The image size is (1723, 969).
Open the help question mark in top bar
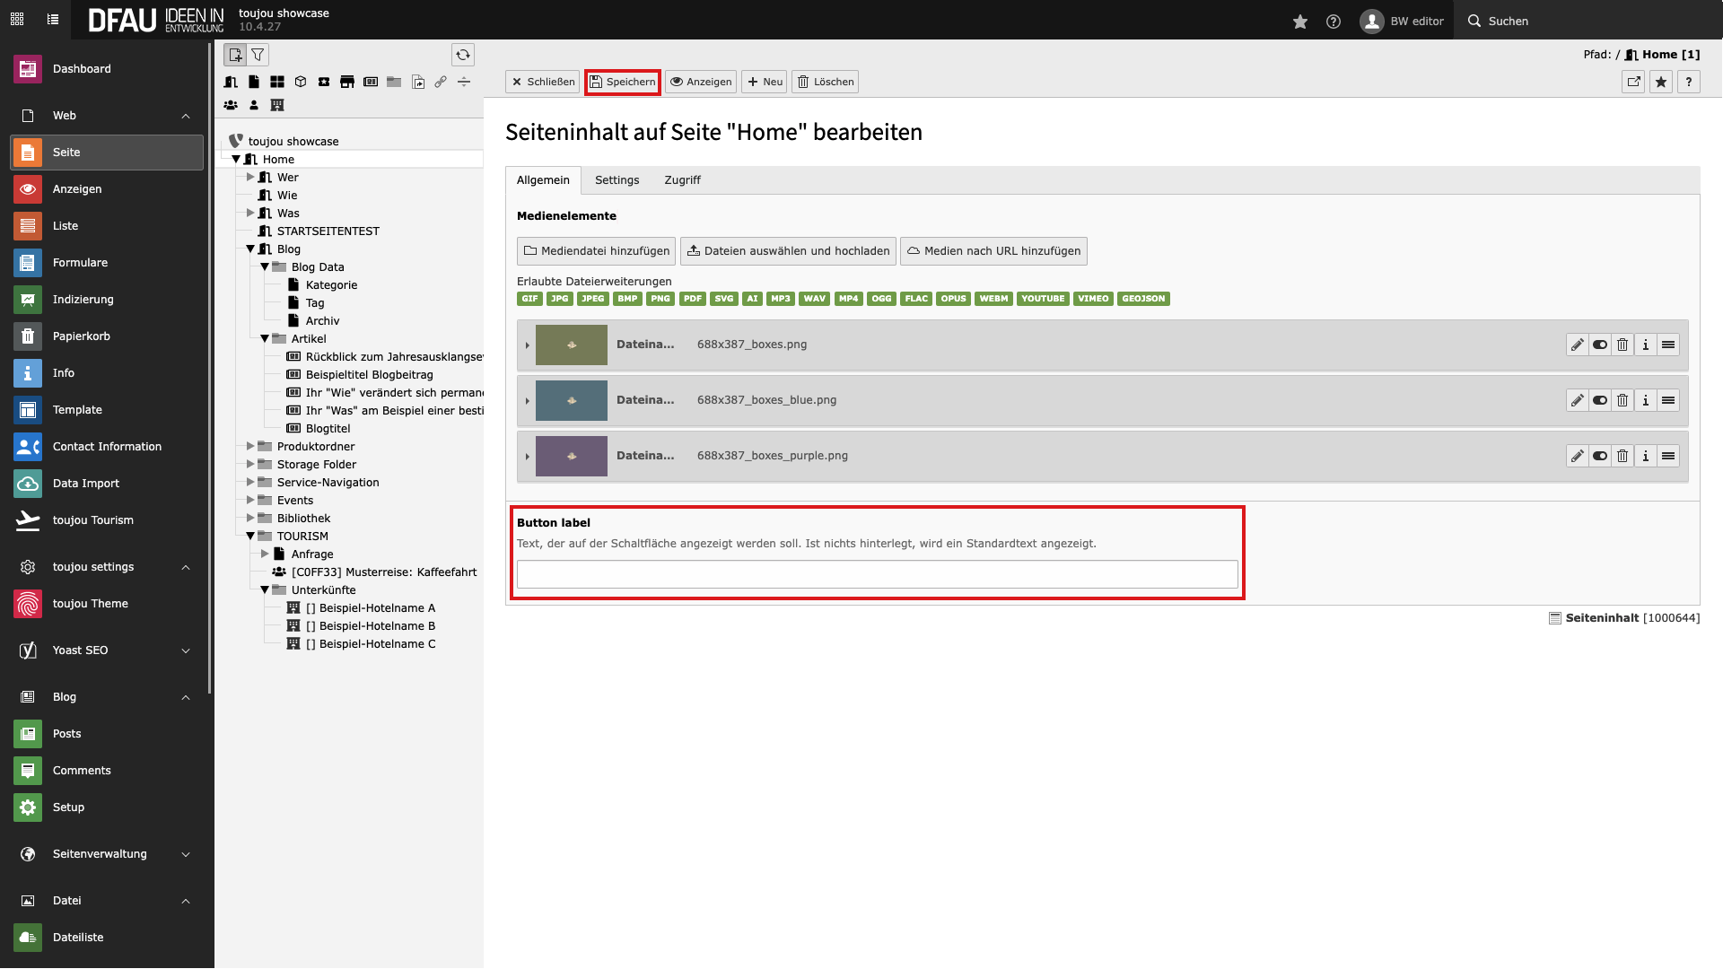(x=1334, y=21)
